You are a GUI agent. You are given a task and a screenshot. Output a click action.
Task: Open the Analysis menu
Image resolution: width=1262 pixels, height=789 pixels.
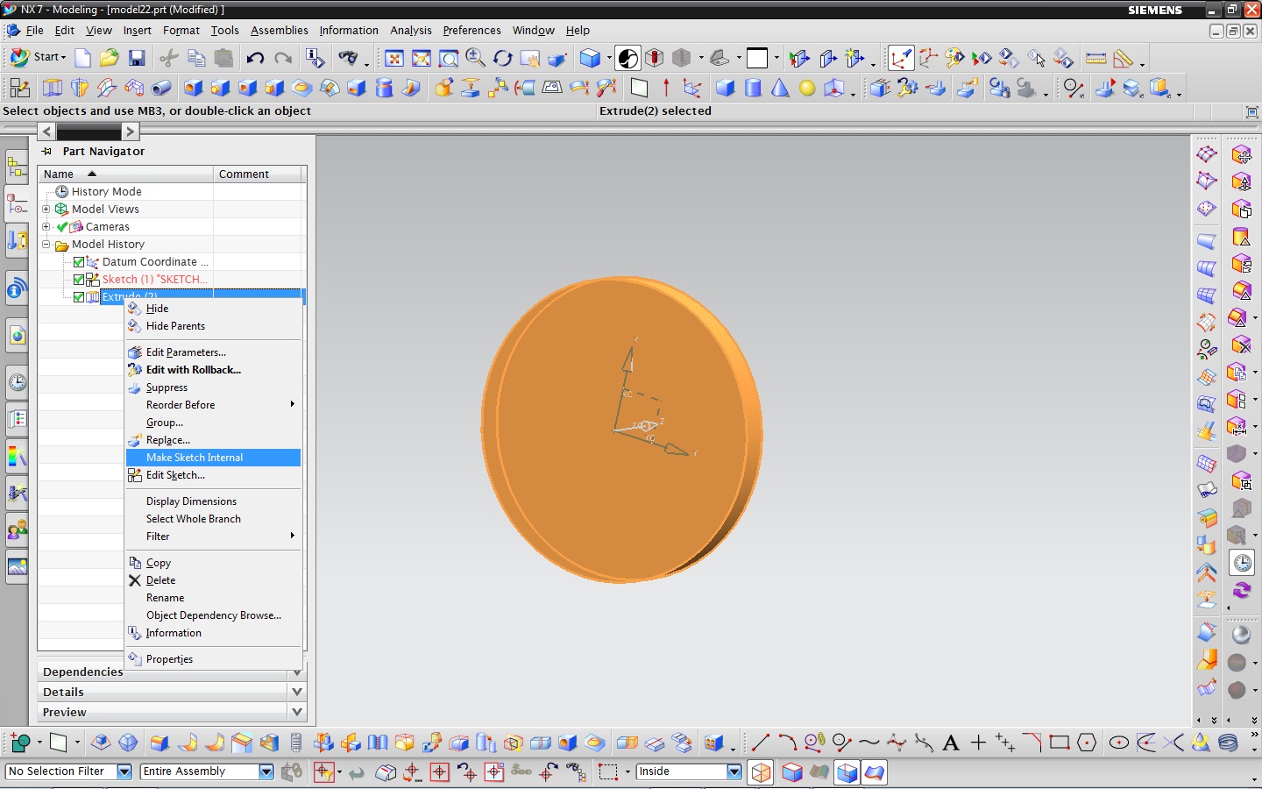click(x=410, y=31)
